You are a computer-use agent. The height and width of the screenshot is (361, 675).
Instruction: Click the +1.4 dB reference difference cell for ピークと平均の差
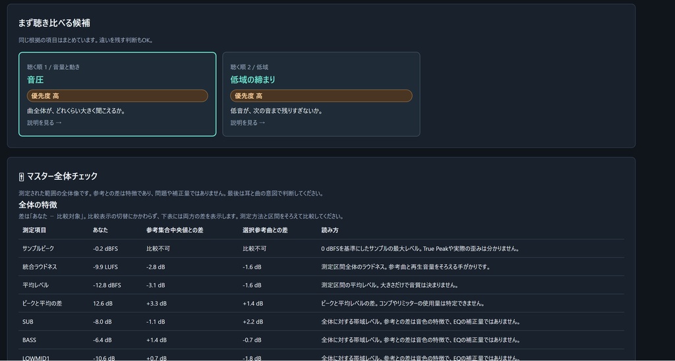(x=252, y=303)
